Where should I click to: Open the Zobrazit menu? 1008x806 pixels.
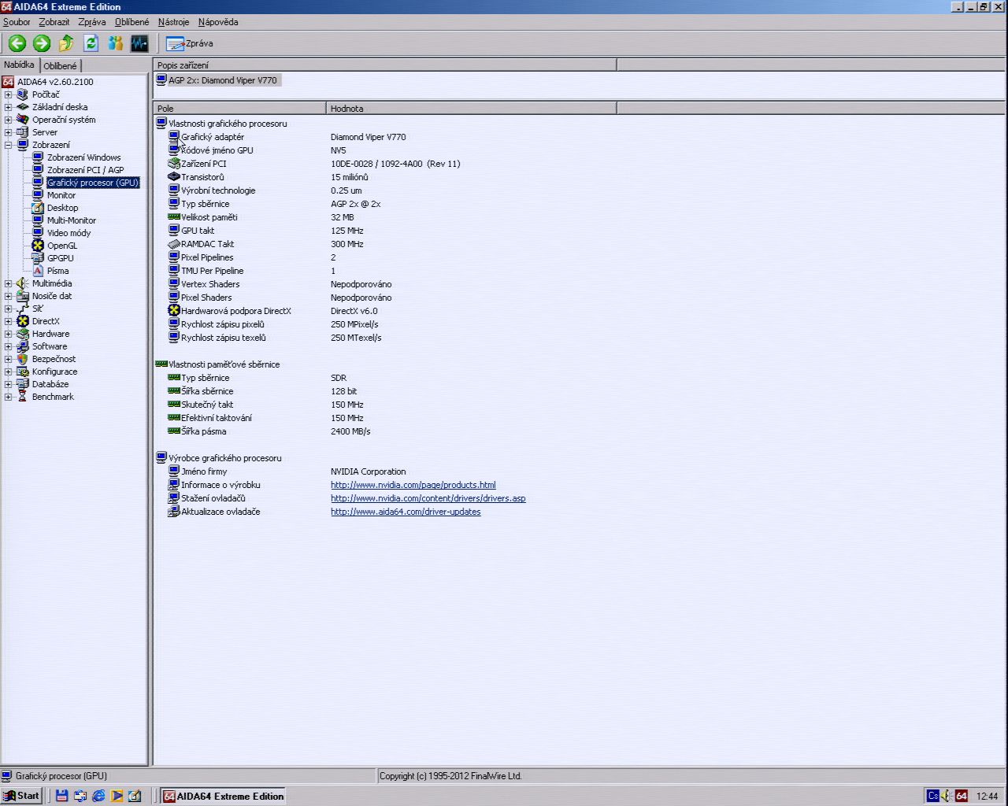[54, 22]
